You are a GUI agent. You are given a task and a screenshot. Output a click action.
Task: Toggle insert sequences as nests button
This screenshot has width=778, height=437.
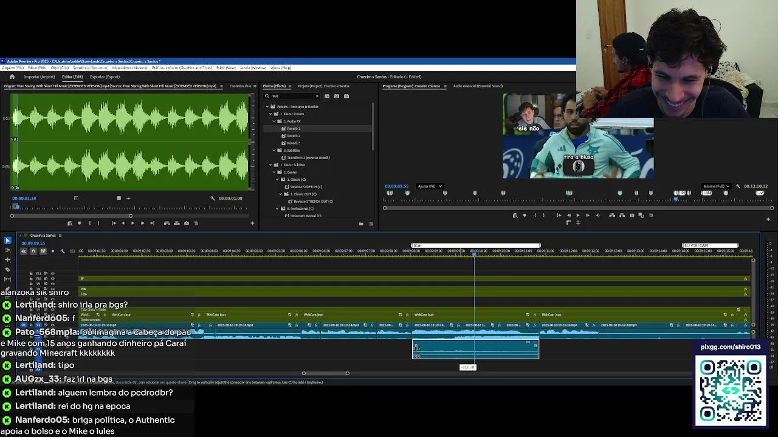click(x=24, y=251)
